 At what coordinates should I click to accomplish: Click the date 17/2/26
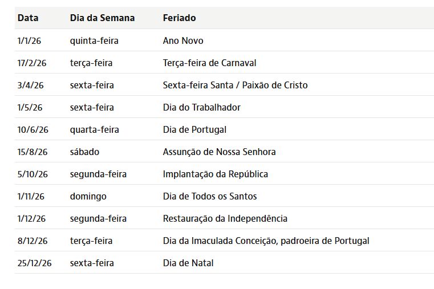coord(31,63)
